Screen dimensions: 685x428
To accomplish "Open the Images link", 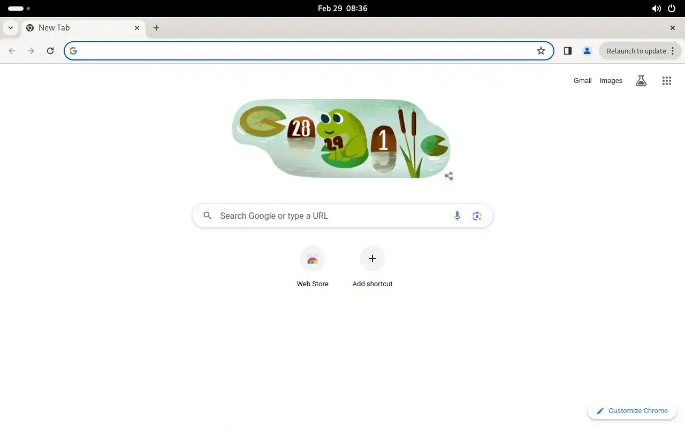I will pyautogui.click(x=611, y=81).
